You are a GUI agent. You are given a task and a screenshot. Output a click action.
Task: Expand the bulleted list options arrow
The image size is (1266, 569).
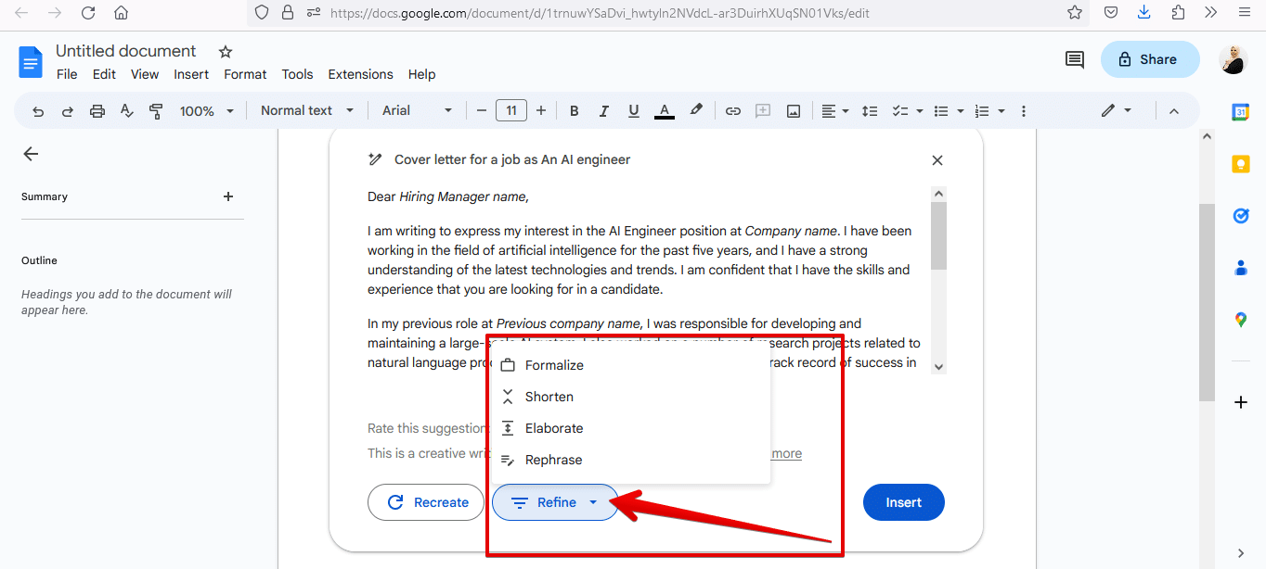(961, 111)
